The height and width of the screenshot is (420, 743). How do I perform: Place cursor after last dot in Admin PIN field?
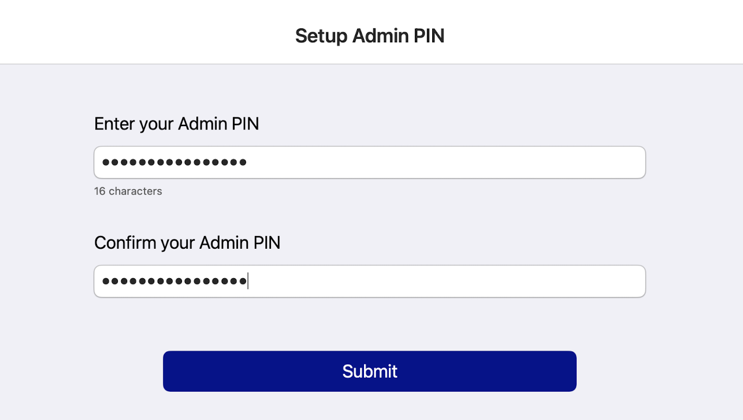tap(247, 163)
